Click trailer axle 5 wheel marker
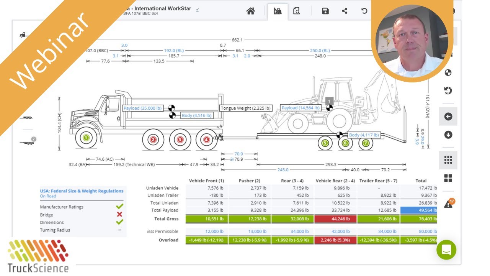490x276 pixels. [325, 143]
